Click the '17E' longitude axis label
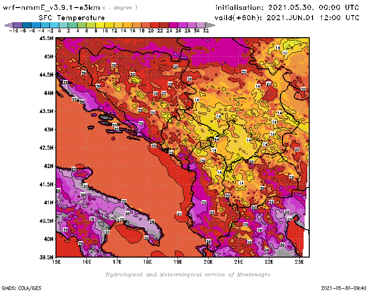 click(117, 262)
